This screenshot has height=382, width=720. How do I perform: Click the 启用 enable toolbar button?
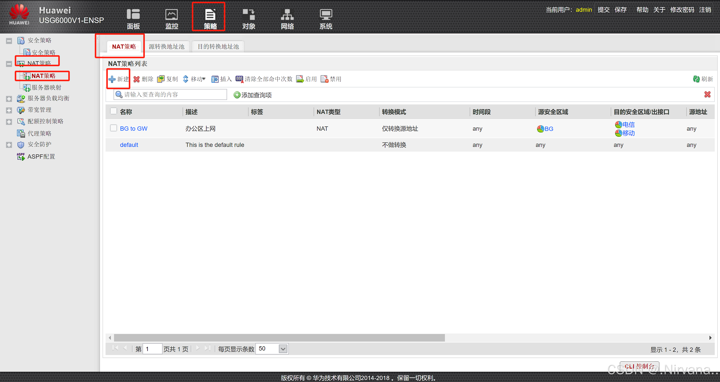(x=307, y=79)
